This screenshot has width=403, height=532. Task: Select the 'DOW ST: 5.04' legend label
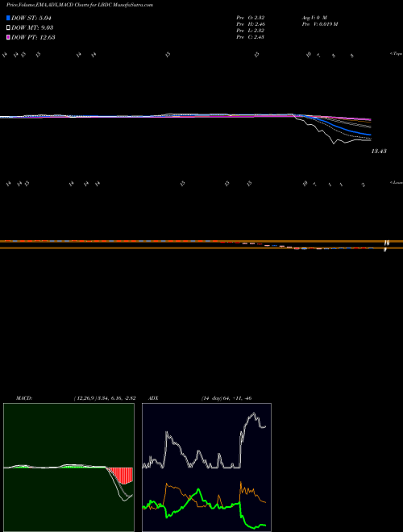[x=31, y=18]
